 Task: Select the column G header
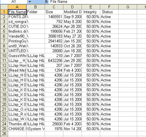pos(128,7)
